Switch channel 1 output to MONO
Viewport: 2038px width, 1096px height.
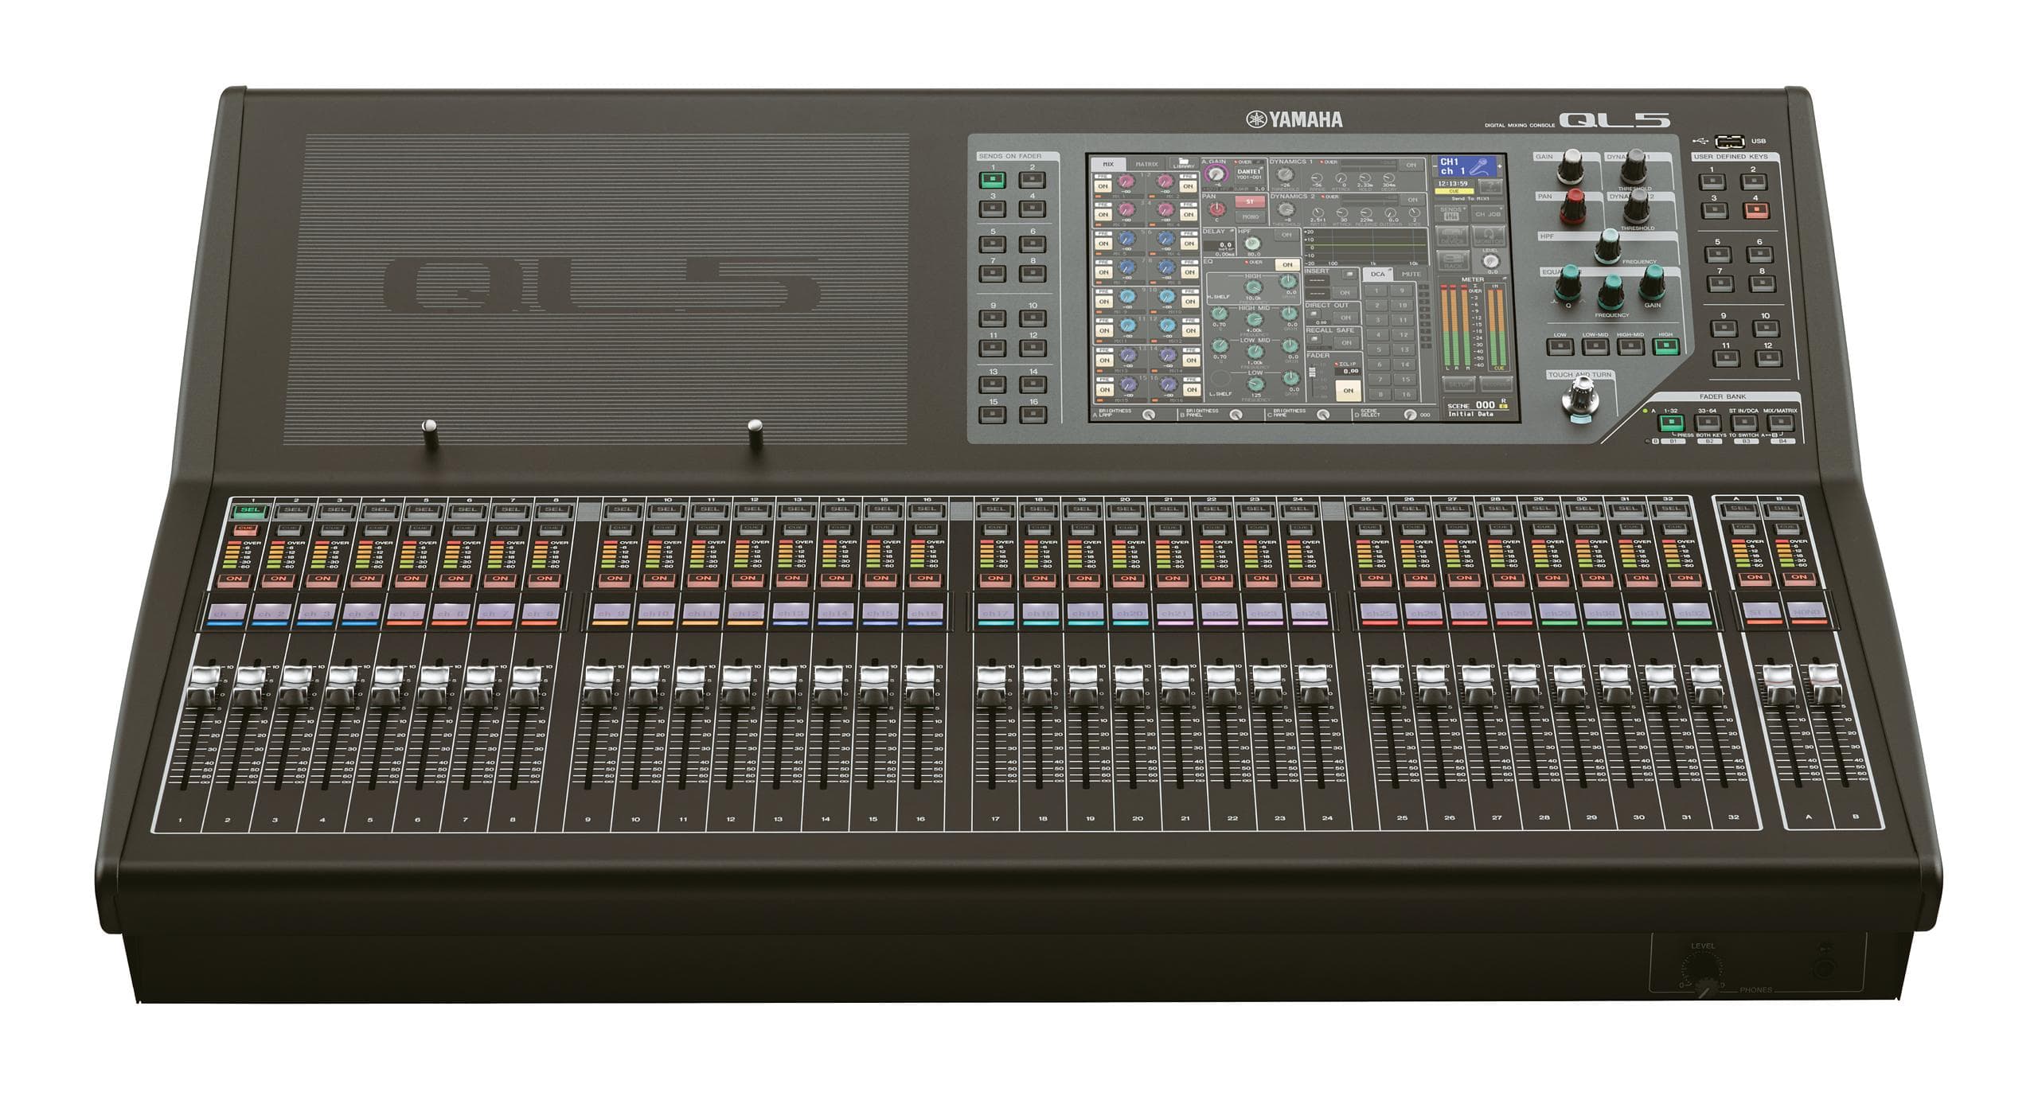1251,217
